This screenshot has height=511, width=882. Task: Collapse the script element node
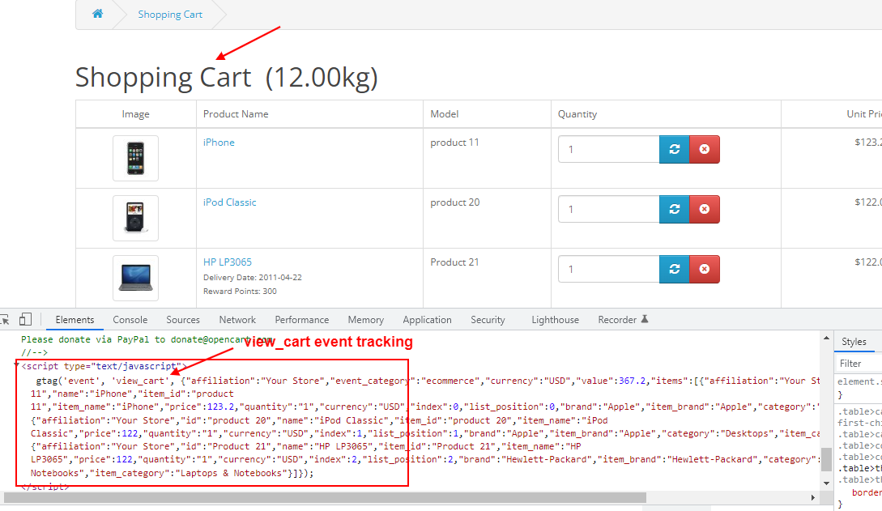click(x=17, y=366)
